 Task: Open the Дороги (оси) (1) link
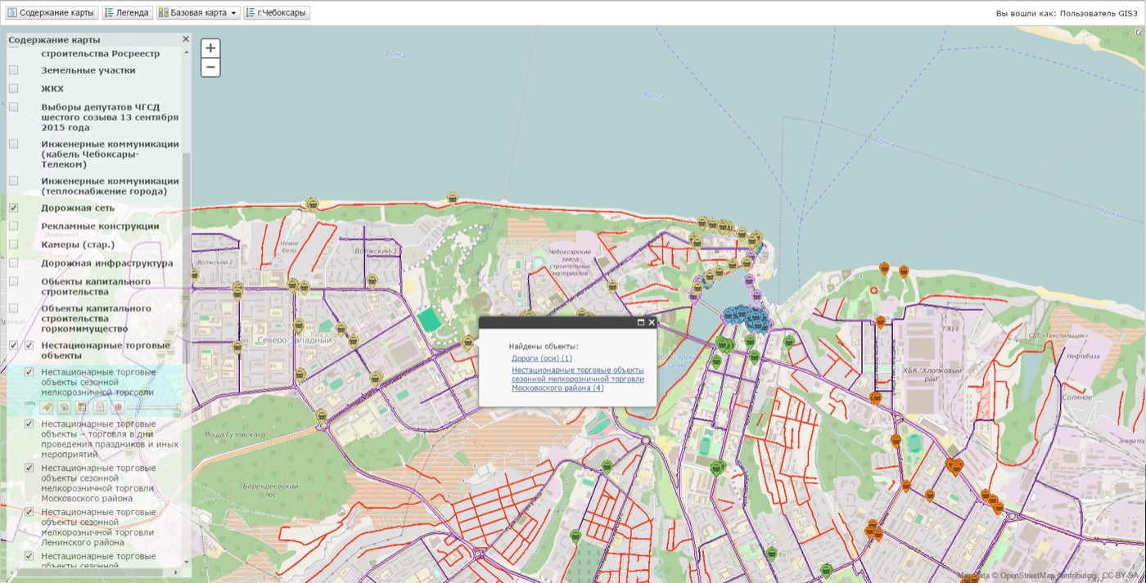[x=542, y=358]
